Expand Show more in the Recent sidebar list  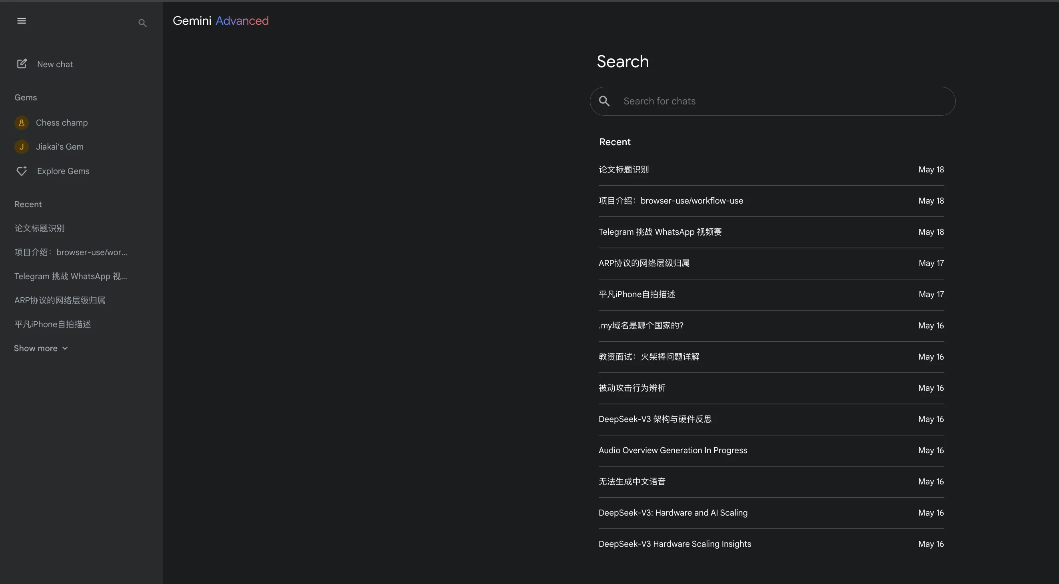click(x=41, y=348)
